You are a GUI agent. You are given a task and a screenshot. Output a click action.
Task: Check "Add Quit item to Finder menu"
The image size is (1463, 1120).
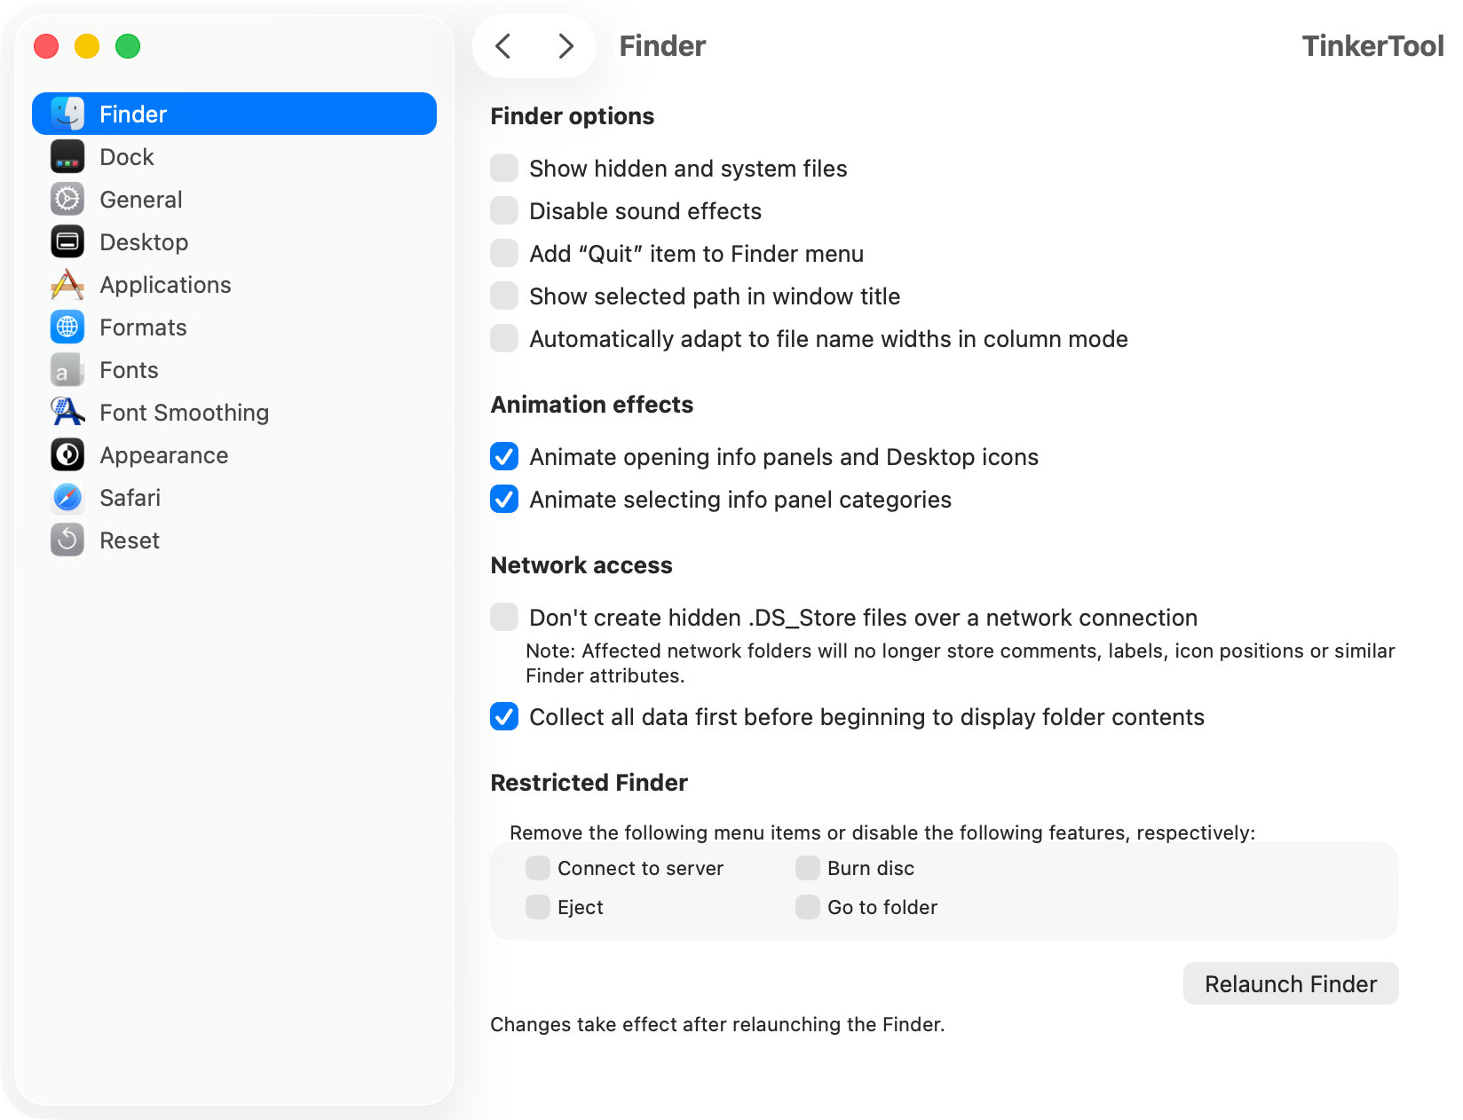click(x=503, y=253)
